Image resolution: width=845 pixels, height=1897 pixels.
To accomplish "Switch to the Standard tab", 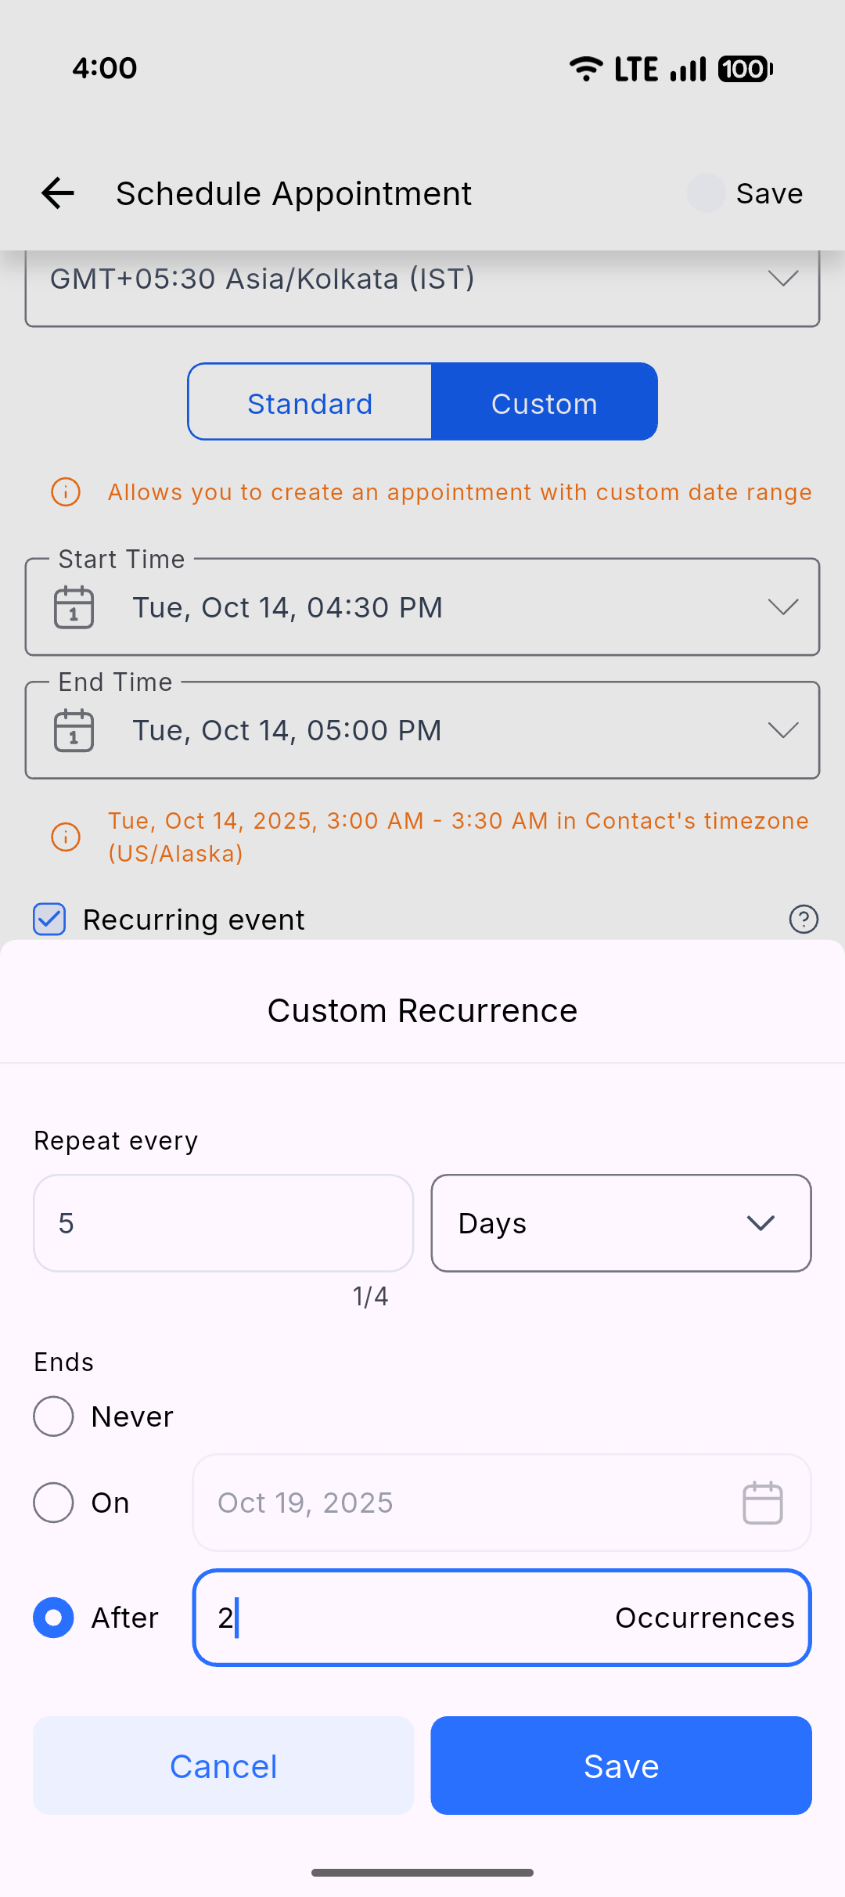I will coord(310,402).
